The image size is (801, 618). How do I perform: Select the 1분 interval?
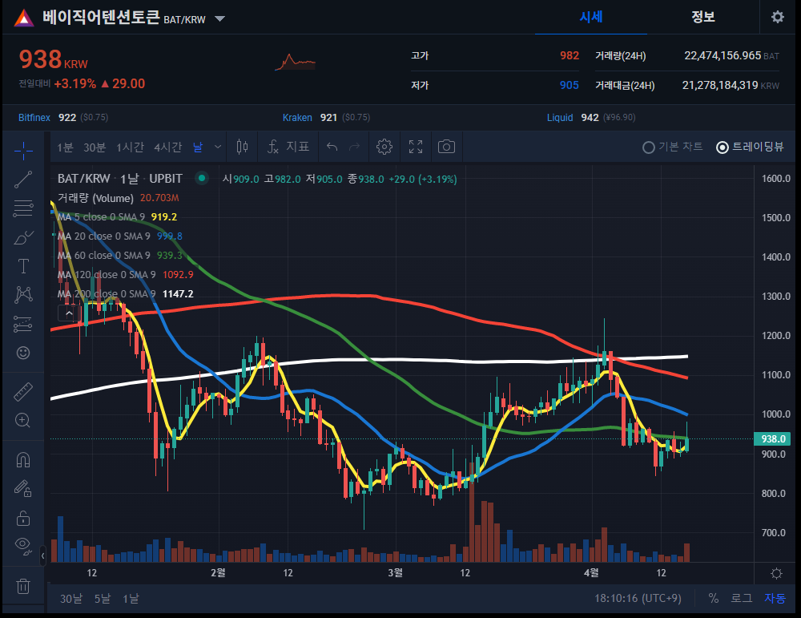click(x=66, y=147)
